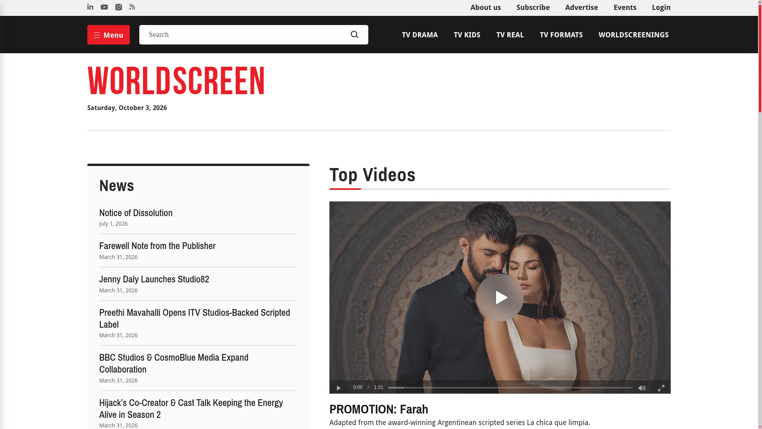Toggle fullscreen on the Farah video

pos(661,388)
